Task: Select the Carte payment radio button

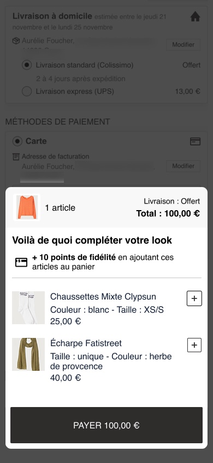Action: 17,142
